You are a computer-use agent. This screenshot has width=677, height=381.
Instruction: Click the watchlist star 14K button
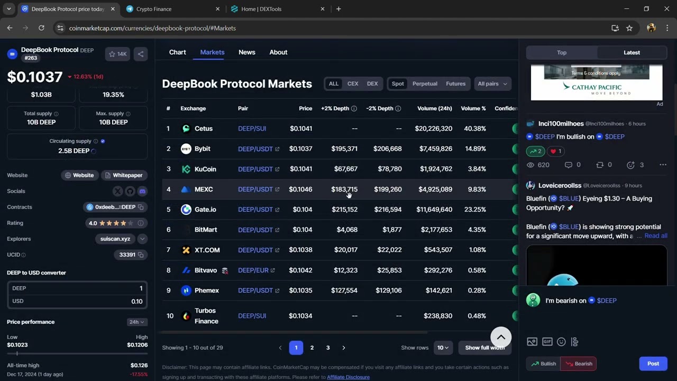click(117, 54)
